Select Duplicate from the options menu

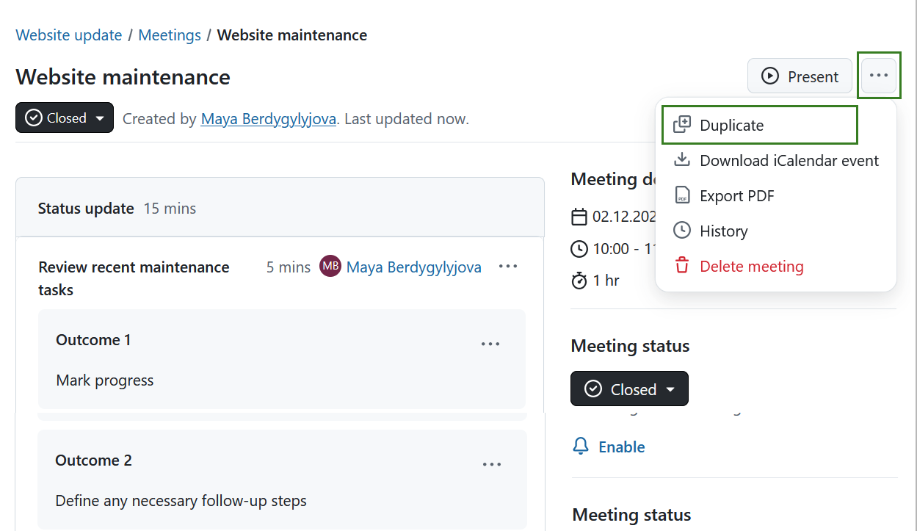[x=732, y=125]
